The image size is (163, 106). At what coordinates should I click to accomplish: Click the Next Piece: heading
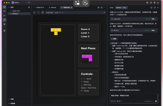[88, 48]
